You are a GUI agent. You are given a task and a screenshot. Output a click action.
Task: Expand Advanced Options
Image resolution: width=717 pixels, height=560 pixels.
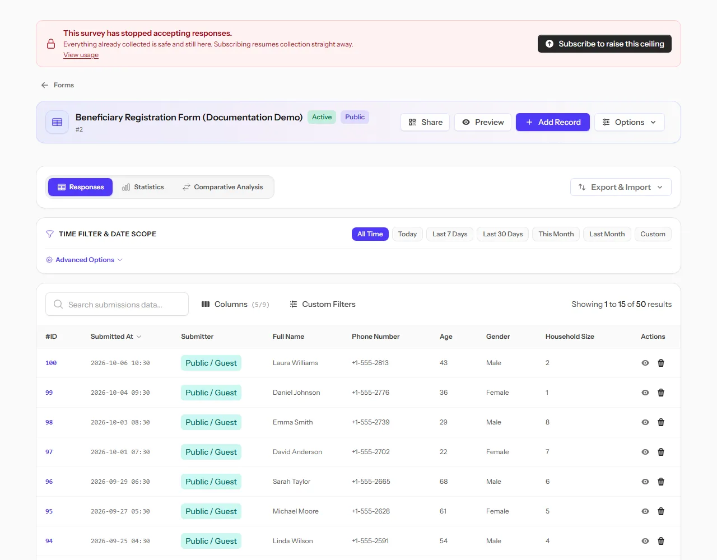84,260
